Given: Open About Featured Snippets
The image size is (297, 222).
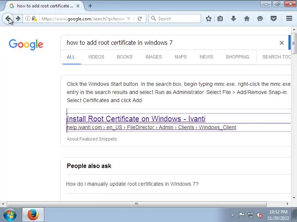Looking at the screenshot, I should click(92, 139).
